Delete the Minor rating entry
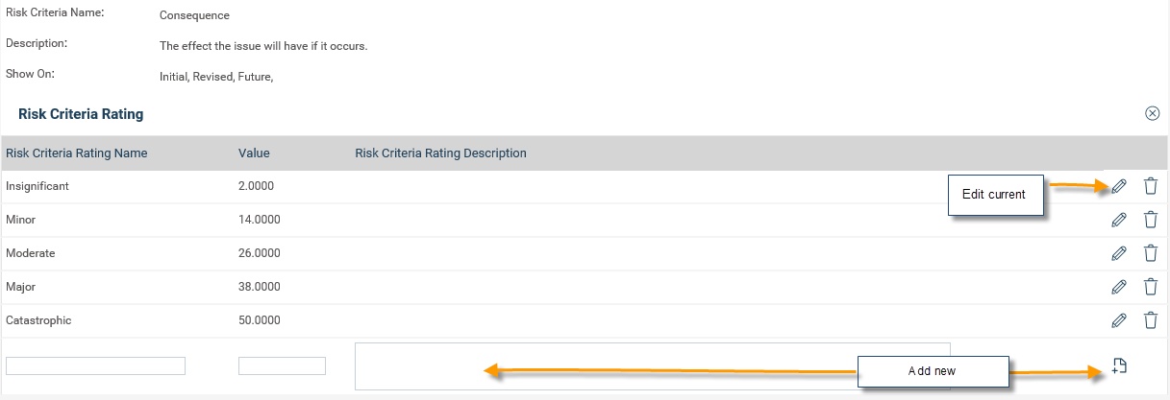 [1150, 220]
